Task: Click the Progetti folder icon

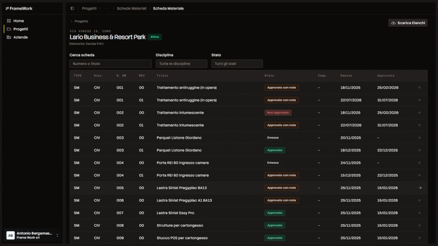Action: 9,29
